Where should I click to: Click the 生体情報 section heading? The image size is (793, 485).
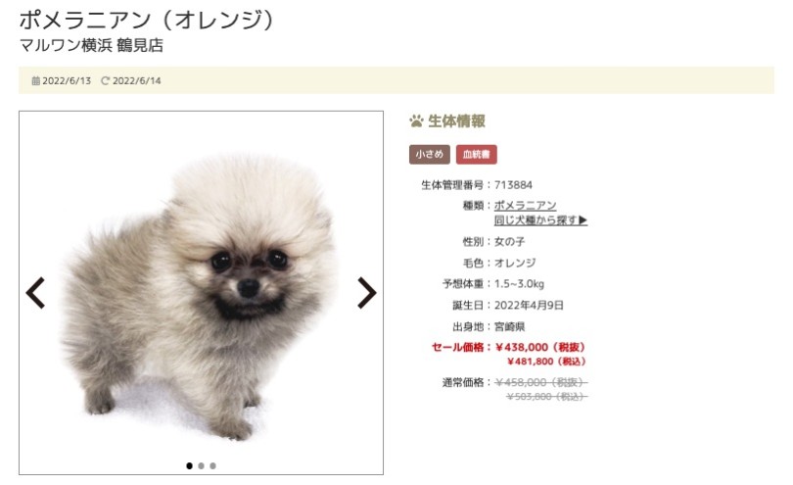coord(456,121)
